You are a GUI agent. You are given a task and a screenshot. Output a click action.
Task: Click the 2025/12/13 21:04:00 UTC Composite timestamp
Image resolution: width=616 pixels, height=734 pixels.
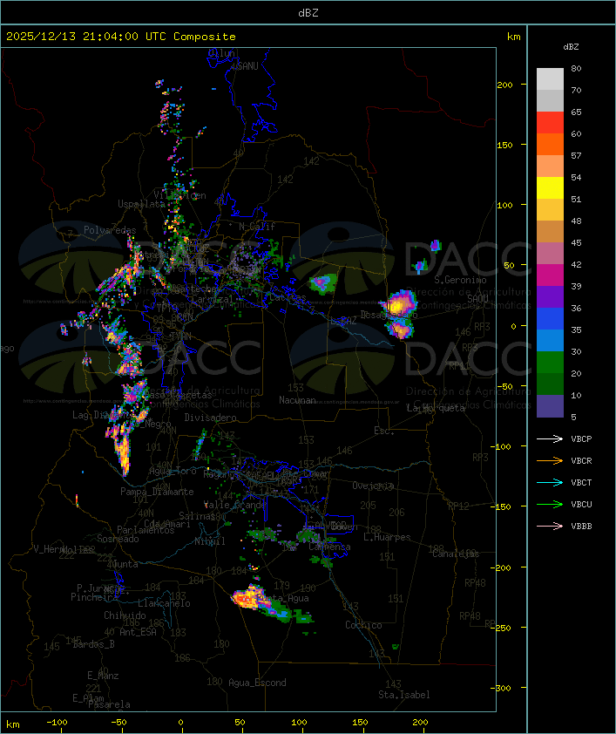[121, 36]
